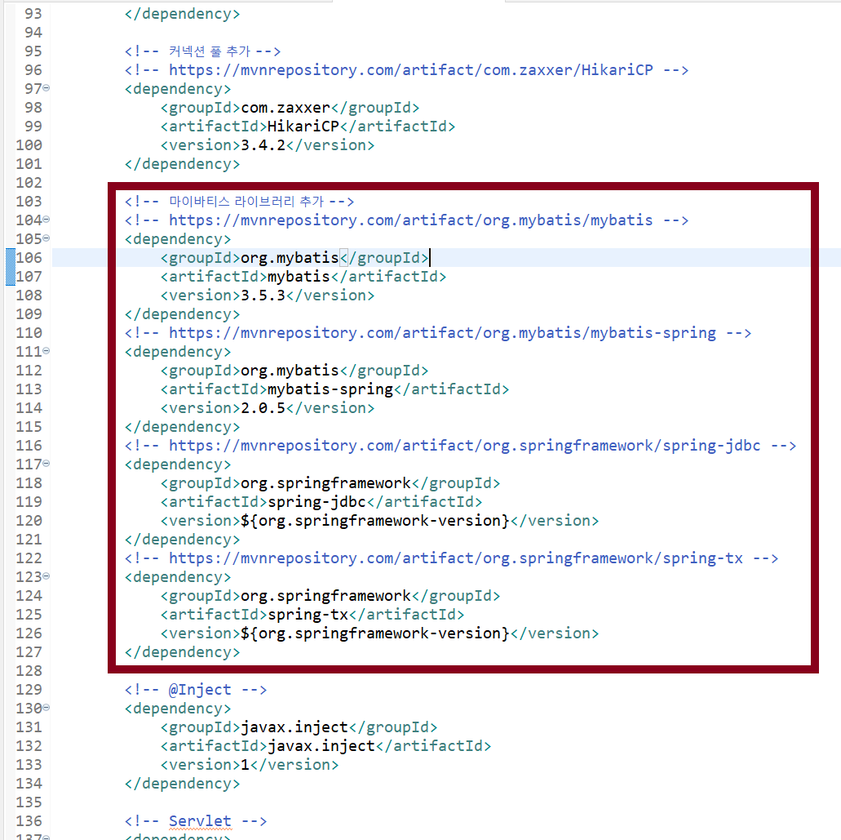Click the mybatis-spring repository URL comment
The image size is (841, 840).
[438, 333]
